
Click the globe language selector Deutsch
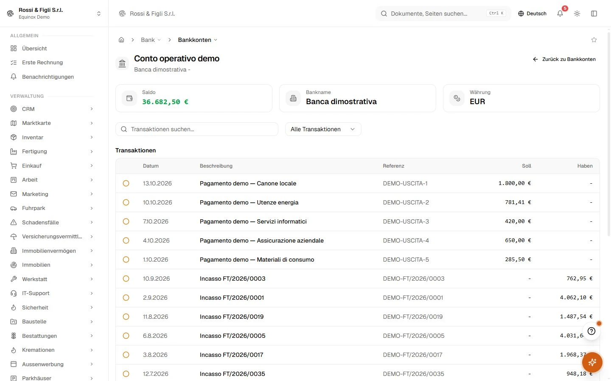pyautogui.click(x=532, y=14)
